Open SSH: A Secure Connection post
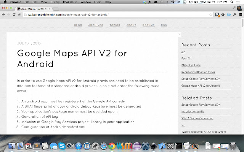The image size is (244, 152). (x=197, y=118)
